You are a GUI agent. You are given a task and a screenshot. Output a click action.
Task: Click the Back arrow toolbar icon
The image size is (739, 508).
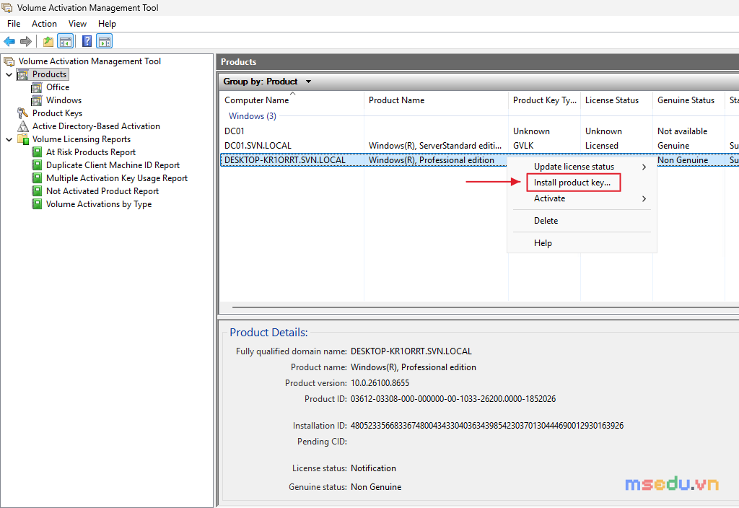pos(9,41)
